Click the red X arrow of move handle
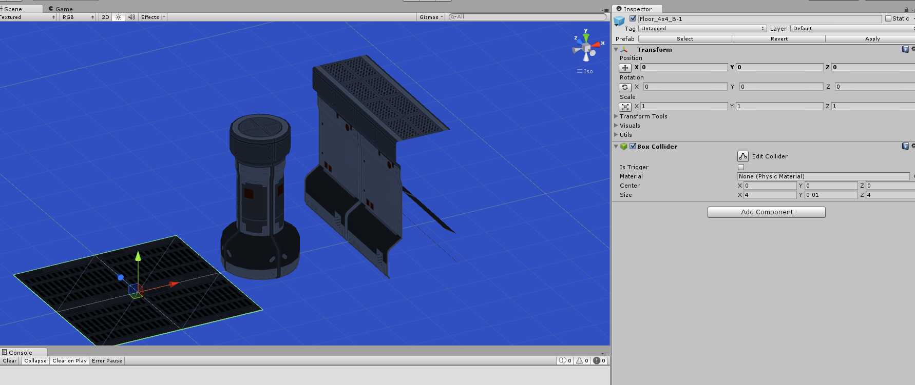 (x=174, y=283)
